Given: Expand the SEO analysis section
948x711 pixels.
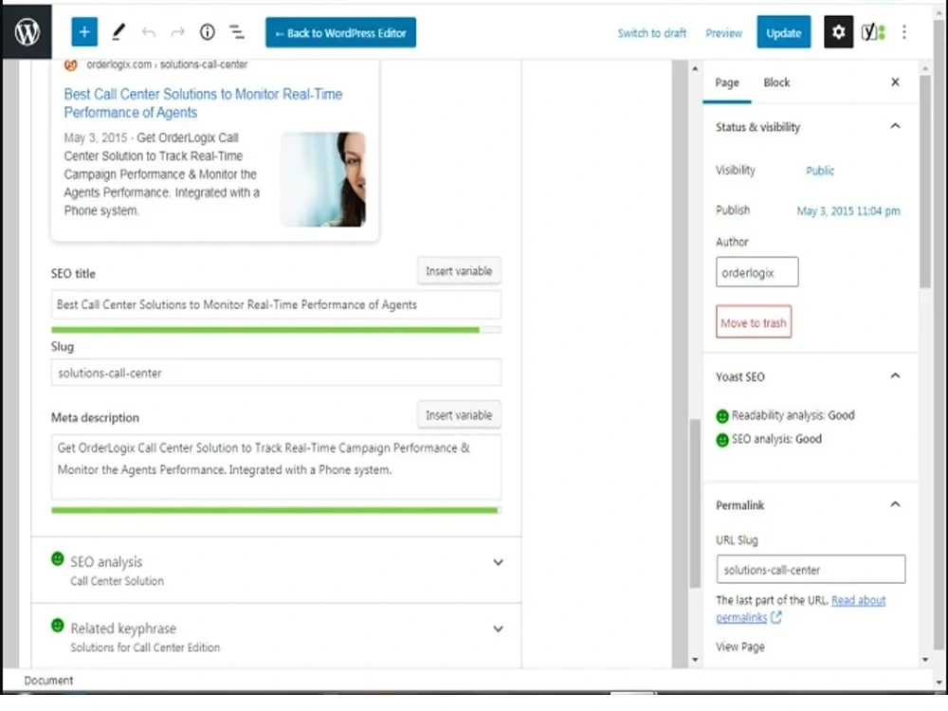Looking at the screenshot, I should 499,562.
